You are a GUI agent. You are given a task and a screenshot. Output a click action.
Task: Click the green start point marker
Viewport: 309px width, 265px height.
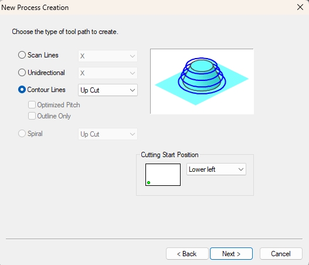[149, 183]
